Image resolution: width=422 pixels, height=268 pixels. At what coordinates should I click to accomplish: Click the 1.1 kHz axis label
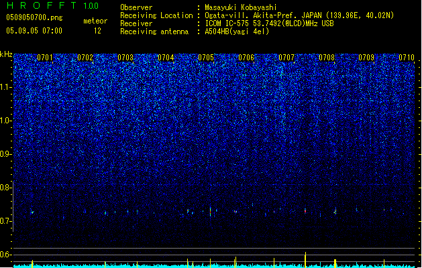pyautogui.click(x=6, y=87)
